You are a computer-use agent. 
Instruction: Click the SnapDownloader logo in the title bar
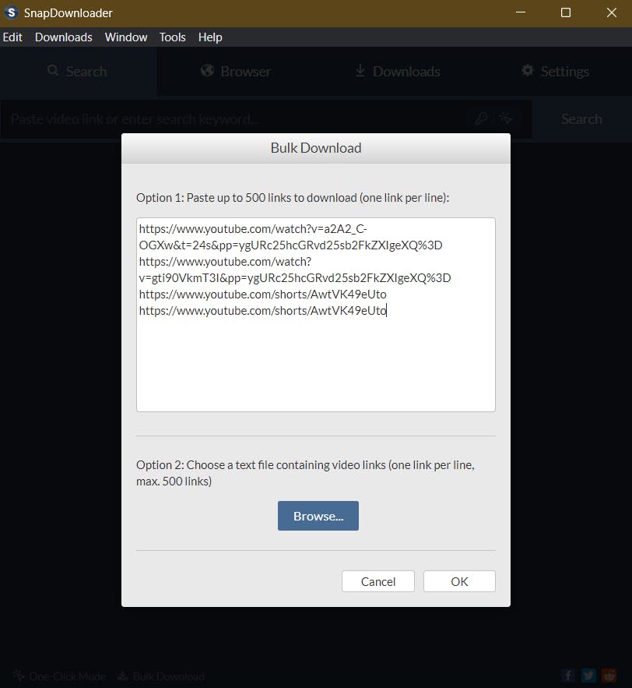12,12
